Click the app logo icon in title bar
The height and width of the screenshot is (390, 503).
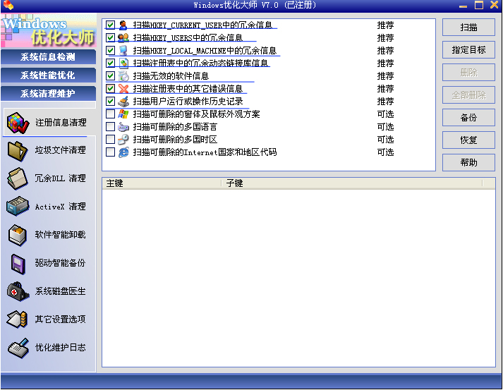(x=8, y=5)
